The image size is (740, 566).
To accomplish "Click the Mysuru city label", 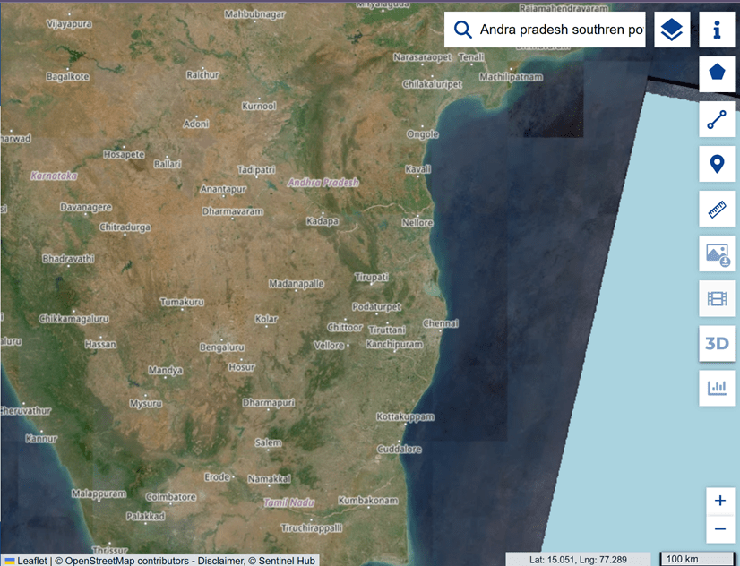I will [146, 404].
